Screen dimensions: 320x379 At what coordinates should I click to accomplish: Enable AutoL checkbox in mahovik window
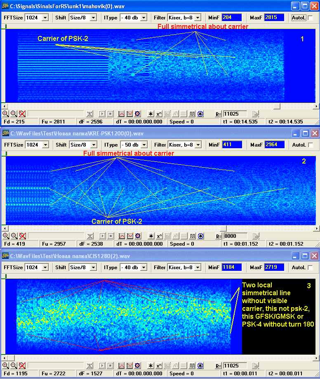tap(311, 18)
